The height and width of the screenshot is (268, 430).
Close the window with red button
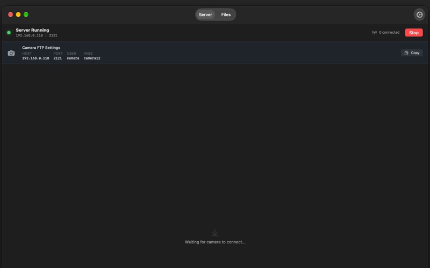10,14
